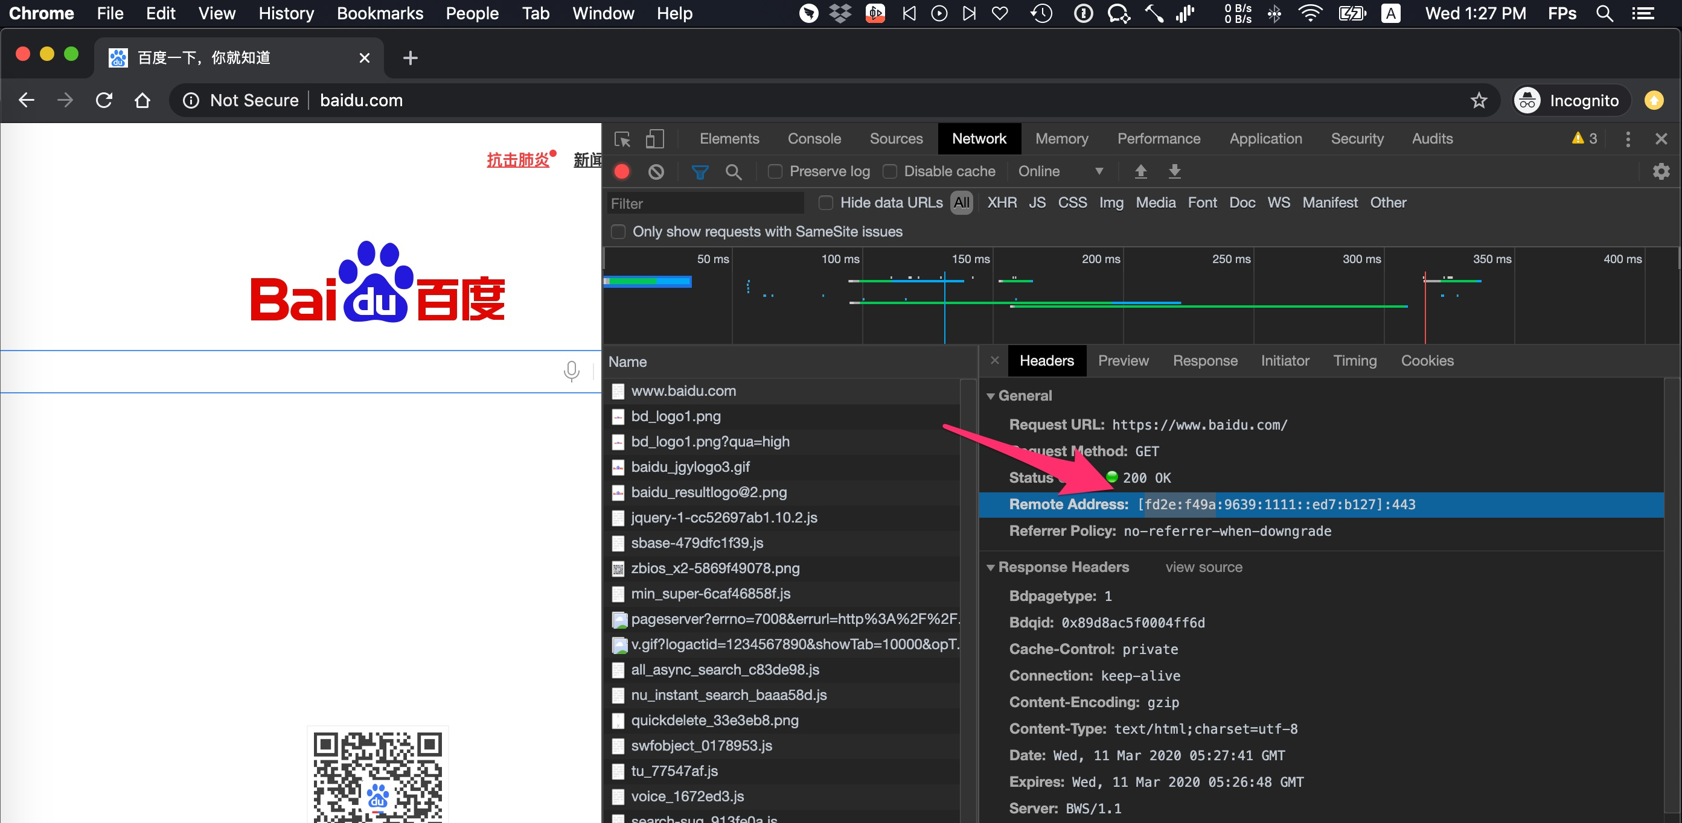1682x823 pixels.
Task: Open network search magnifier icon
Action: pyautogui.click(x=734, y=171)
